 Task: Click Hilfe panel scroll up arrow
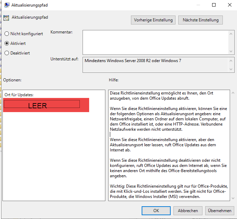point(233,93)
